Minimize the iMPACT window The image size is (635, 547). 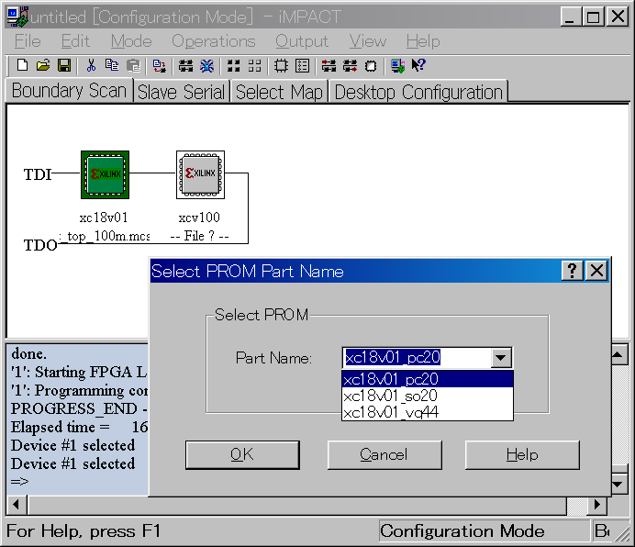tap(570, 17)
